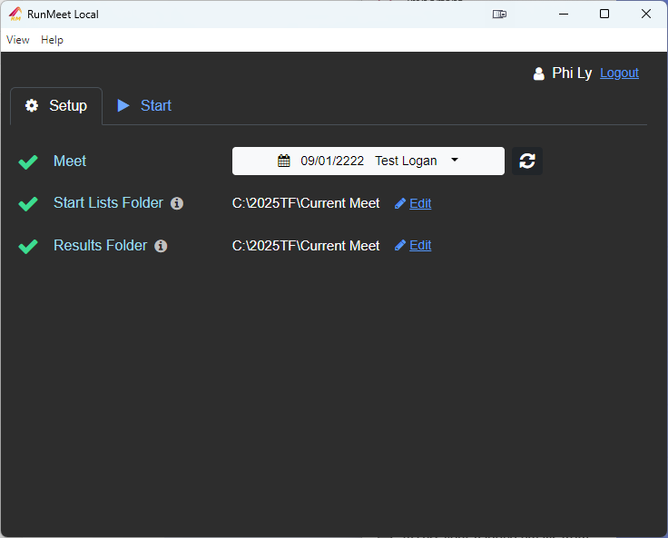Screen dimensions: 668x538
Task: Select the Setup tab
Action: pyautogui.click(x=56, y=106)
